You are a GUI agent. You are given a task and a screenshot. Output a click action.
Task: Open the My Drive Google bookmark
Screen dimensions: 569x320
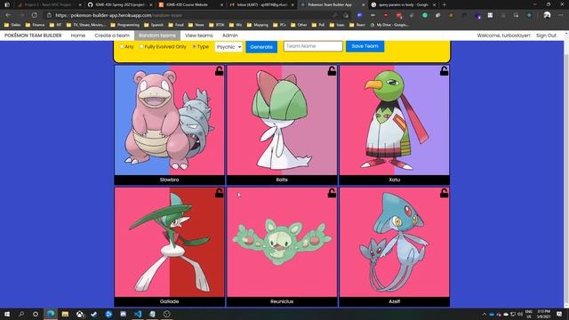389,25
